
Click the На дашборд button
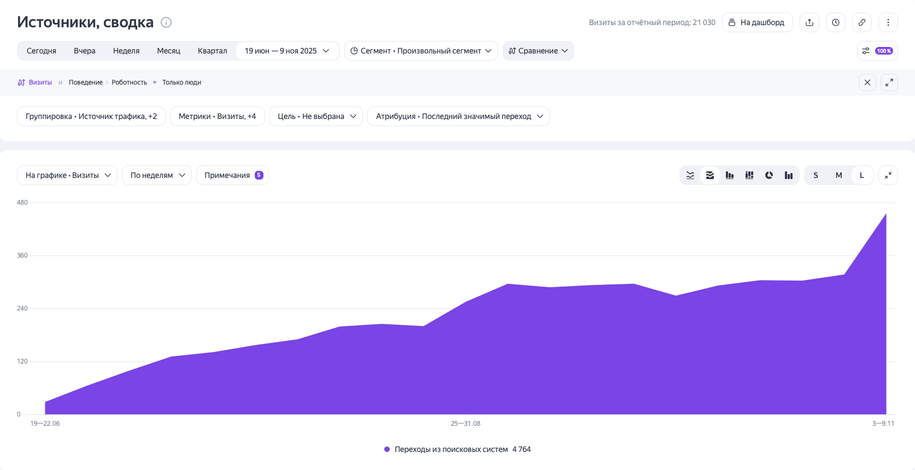click(x=757, y=22)
